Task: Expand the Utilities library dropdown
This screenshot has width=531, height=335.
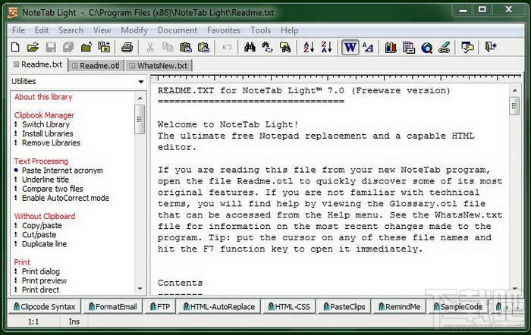Action: pyautogui.click(x=141, y=82)
